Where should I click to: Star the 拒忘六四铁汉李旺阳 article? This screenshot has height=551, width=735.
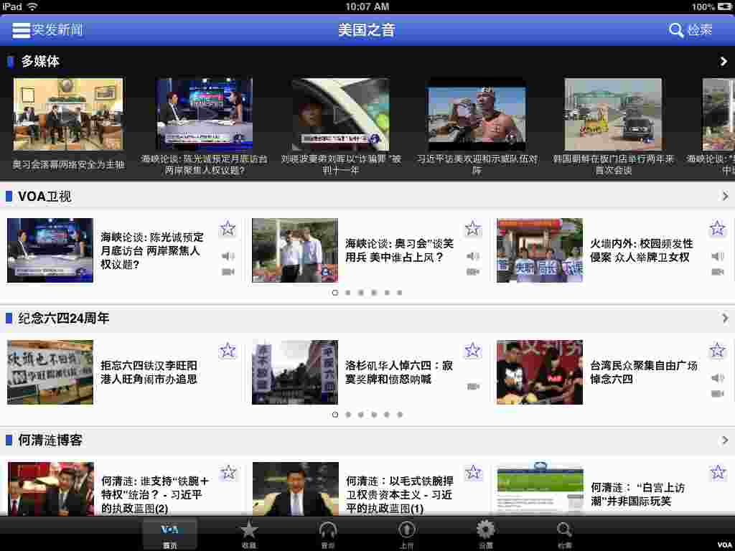coord(228,351)
